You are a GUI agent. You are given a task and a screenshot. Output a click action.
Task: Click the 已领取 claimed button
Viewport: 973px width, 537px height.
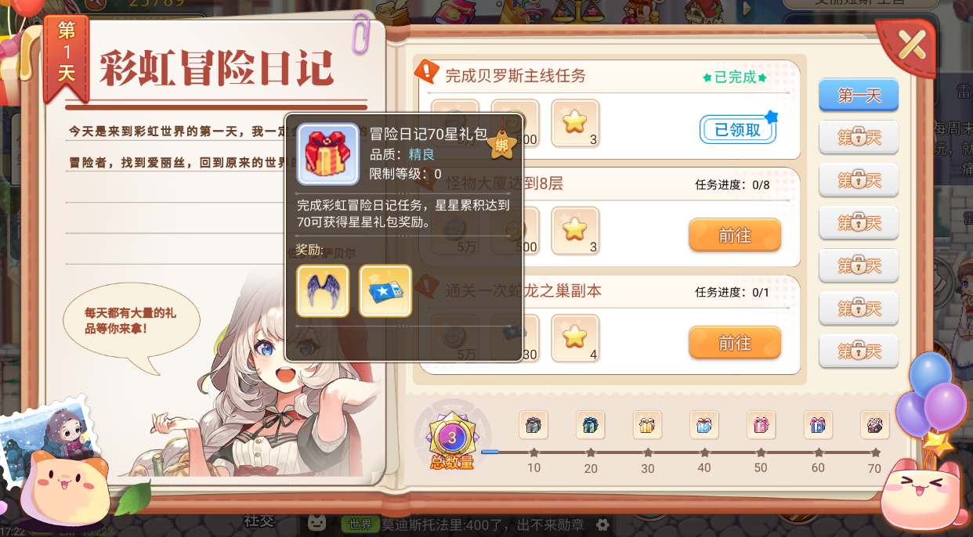(x=737, y=130)
